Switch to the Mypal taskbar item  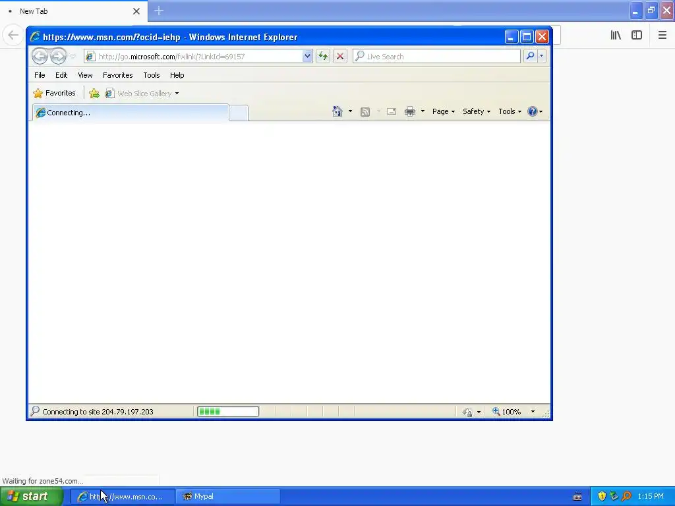[228, 497]
